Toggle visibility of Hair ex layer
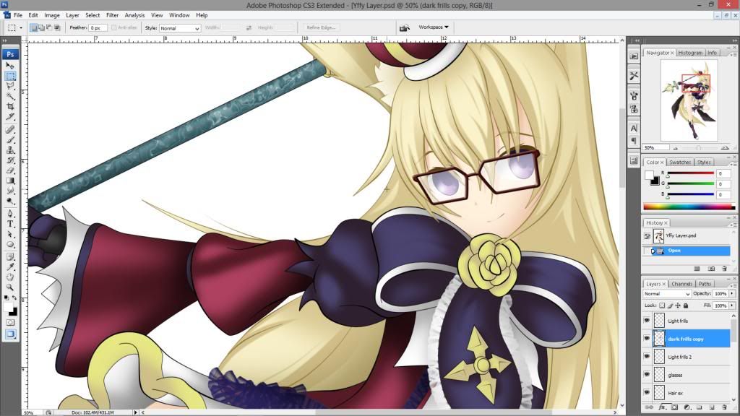The height and width of the screenshot is (416, 740). 647,393
